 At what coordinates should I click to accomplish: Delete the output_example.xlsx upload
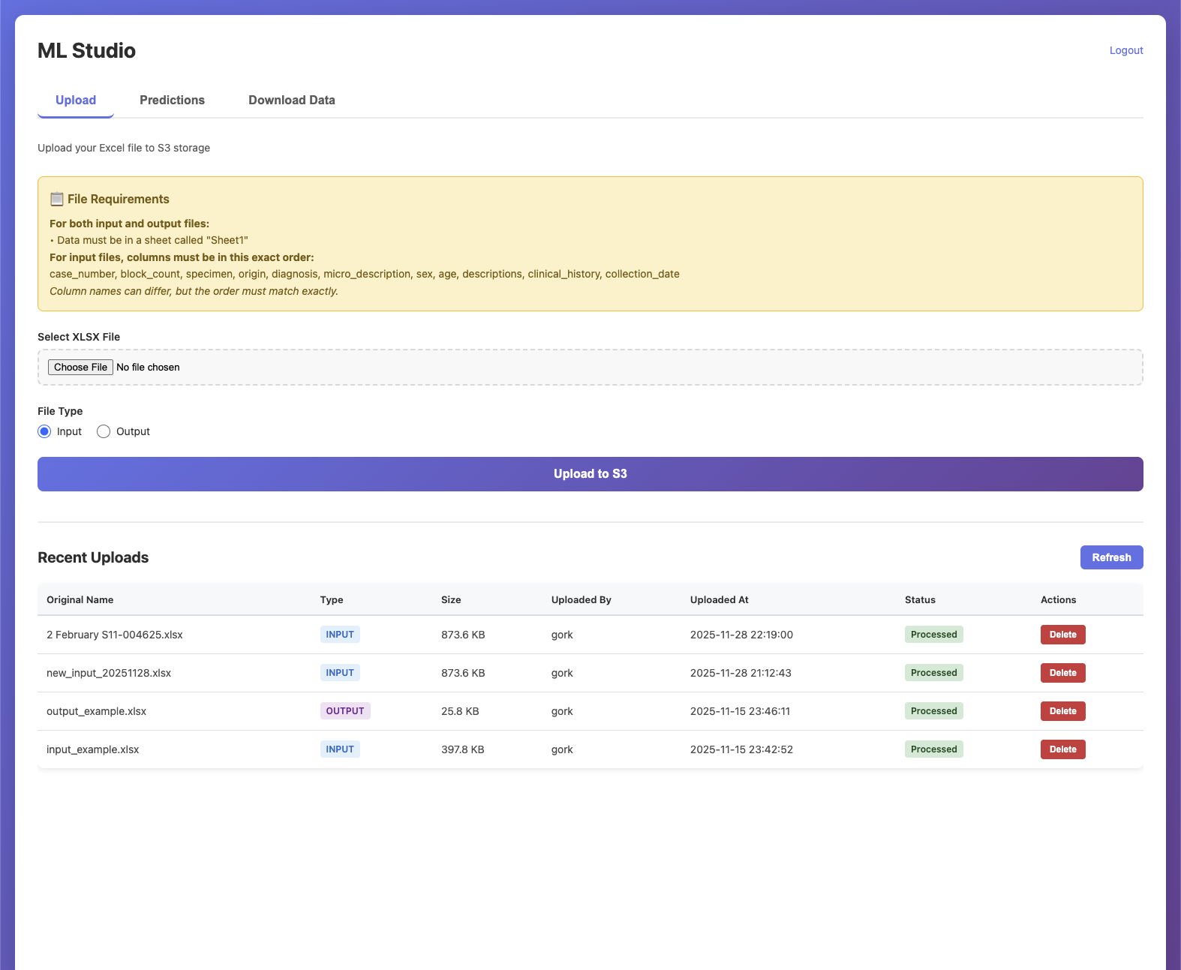(1062, 711)
